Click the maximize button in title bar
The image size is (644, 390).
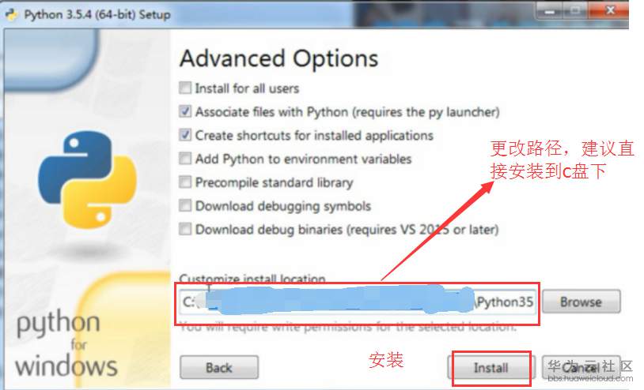click(x=575, y=11)
